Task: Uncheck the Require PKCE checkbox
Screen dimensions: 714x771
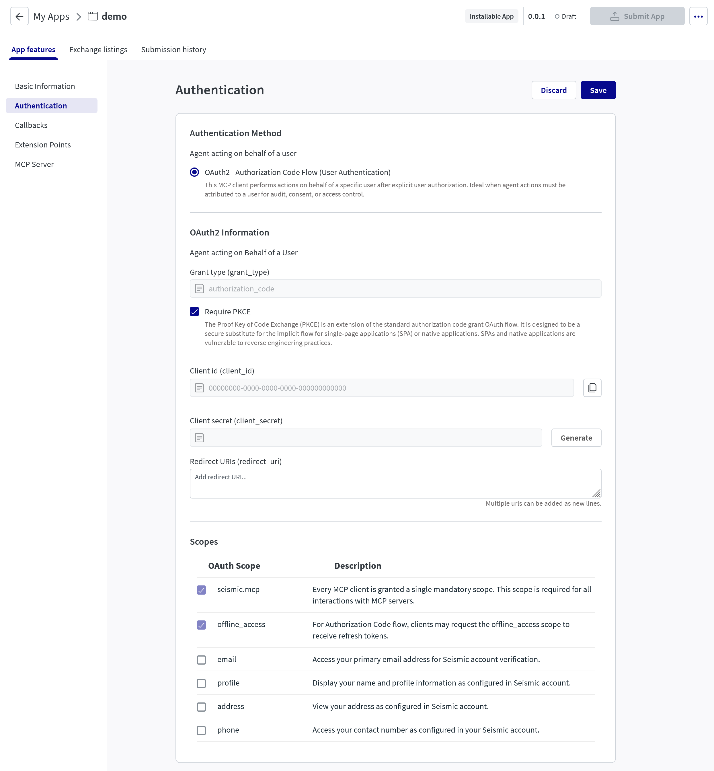Action: (x=194, y=311)
